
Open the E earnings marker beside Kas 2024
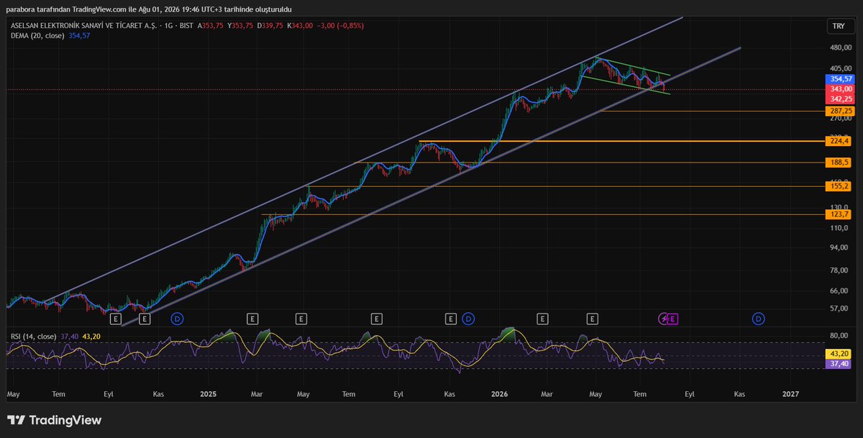145,318
